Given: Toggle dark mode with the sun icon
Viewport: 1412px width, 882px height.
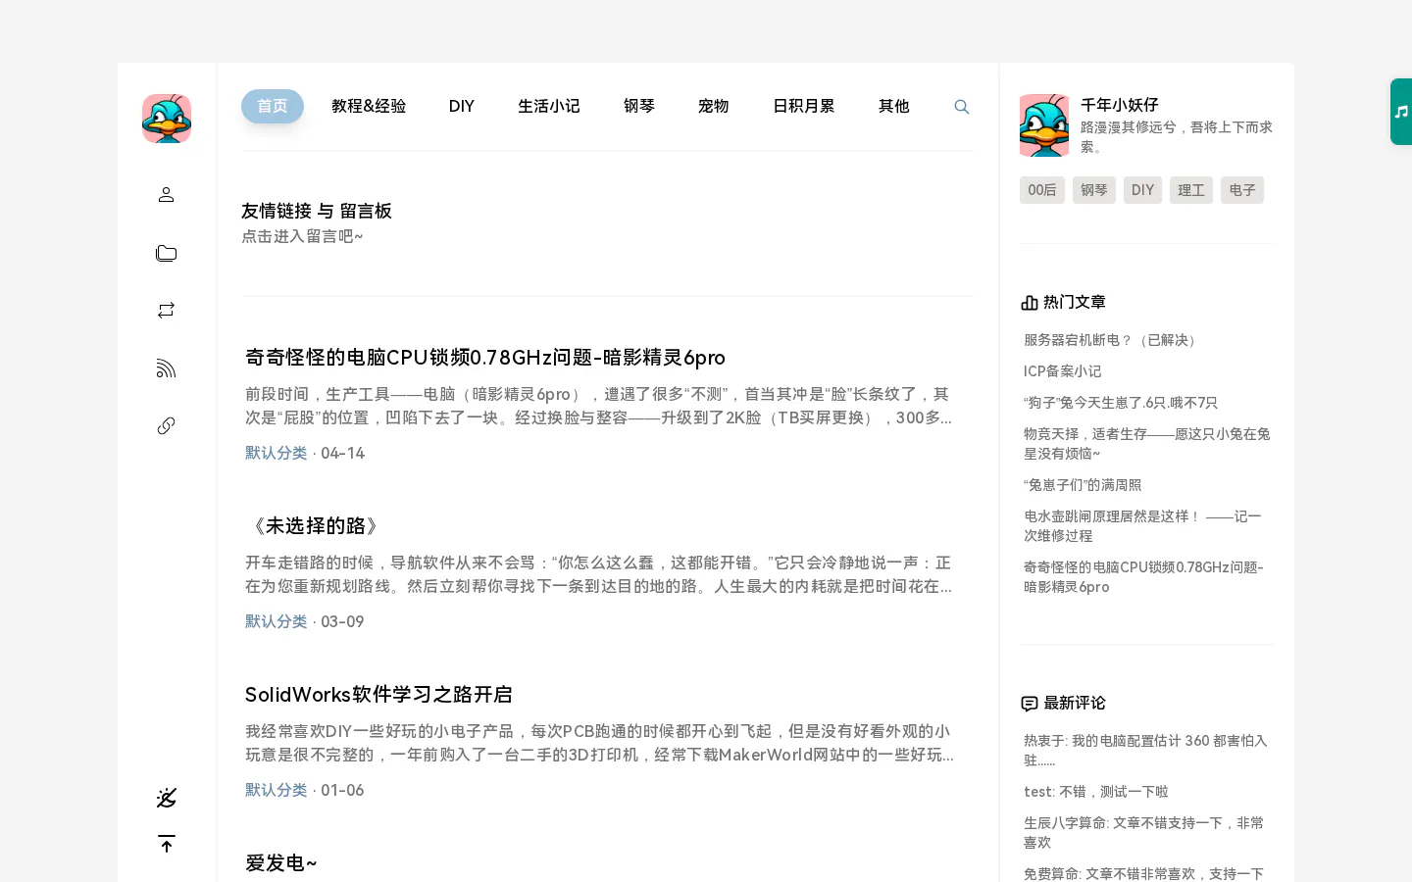Looking at the screenshot, I should click(x=167, y=798).
